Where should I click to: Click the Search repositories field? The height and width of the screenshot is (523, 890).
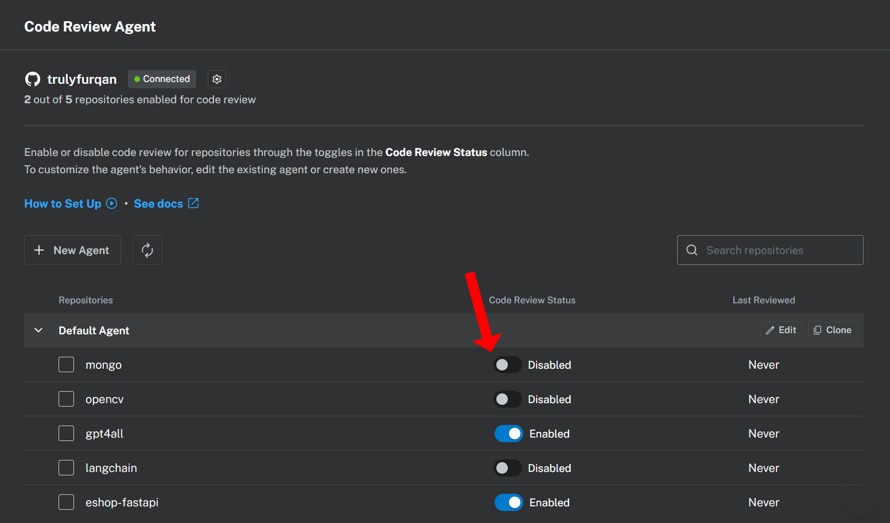(770, 250)
